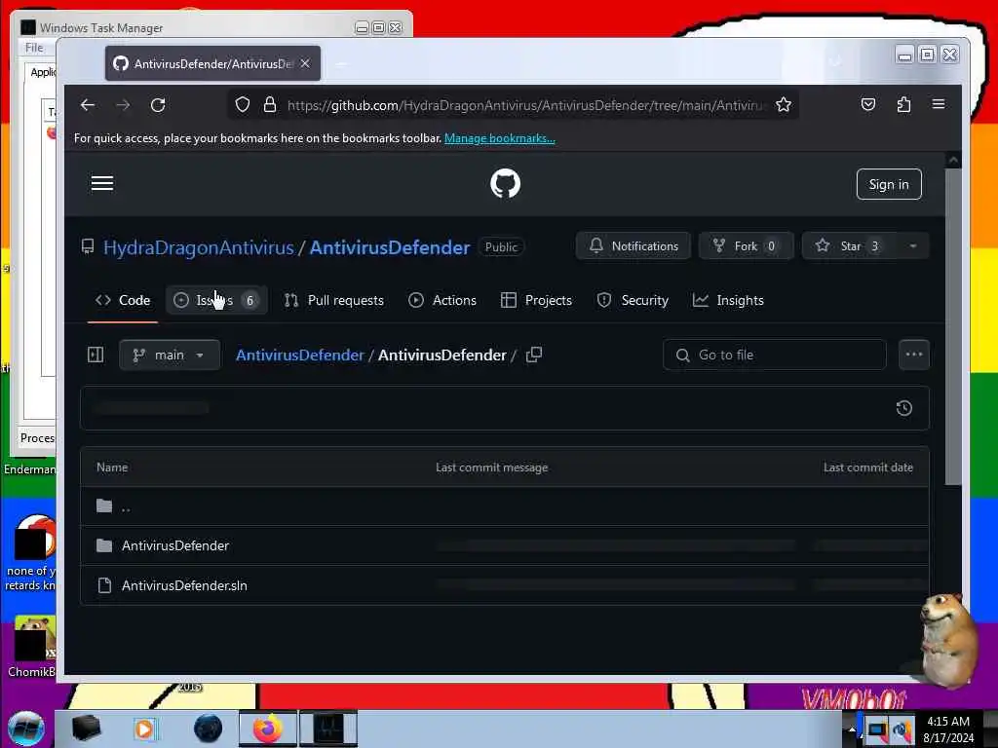The height and width of the screenshot is (748, 998).
Task: Star the repository
Action: 850,246
